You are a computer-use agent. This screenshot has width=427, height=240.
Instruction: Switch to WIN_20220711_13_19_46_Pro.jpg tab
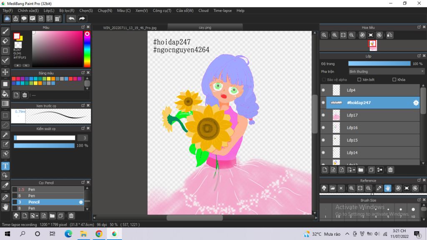tap(130, 28)
